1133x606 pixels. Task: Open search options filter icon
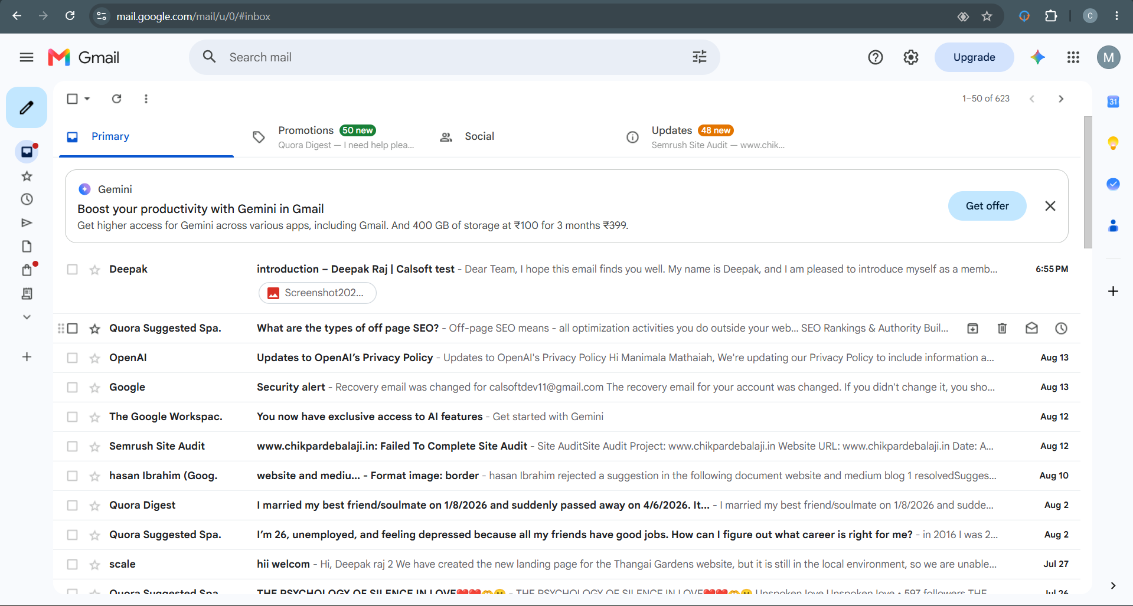point(700,57)
